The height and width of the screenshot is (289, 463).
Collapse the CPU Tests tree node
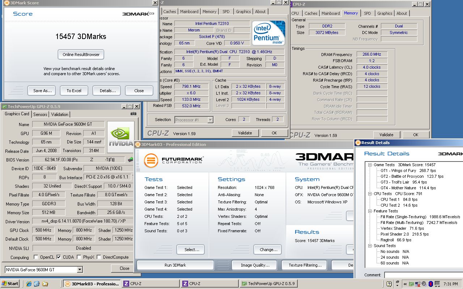(370, 194)
